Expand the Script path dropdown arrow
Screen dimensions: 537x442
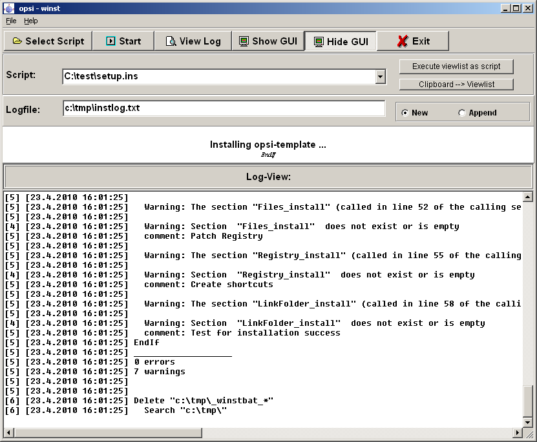pyautogui.click(x=380, y=76)
